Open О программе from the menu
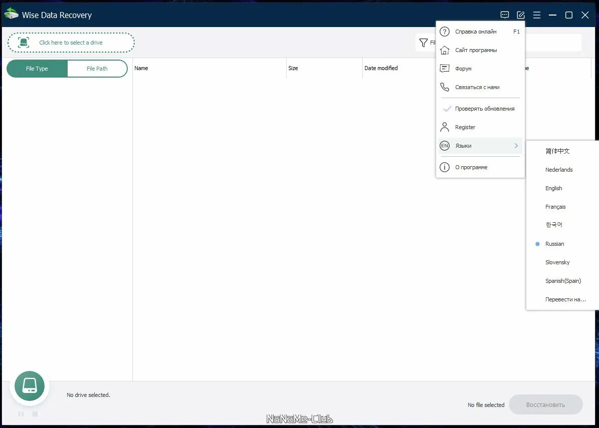Screen dimensions: 599x428 pyautogui.click(x=471, y=167)
